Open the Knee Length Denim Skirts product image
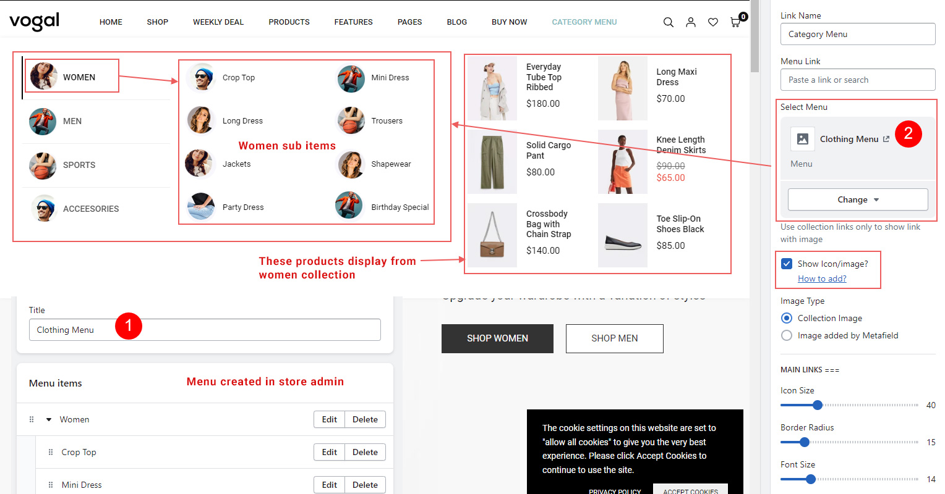945x494 pixels. tap(623, 162)
